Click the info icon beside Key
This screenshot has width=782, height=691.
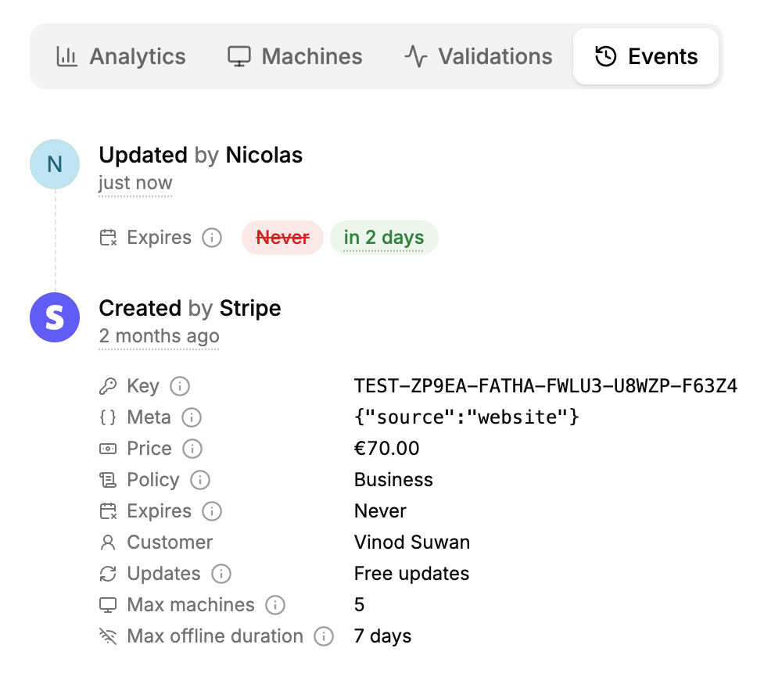(180, 386)
